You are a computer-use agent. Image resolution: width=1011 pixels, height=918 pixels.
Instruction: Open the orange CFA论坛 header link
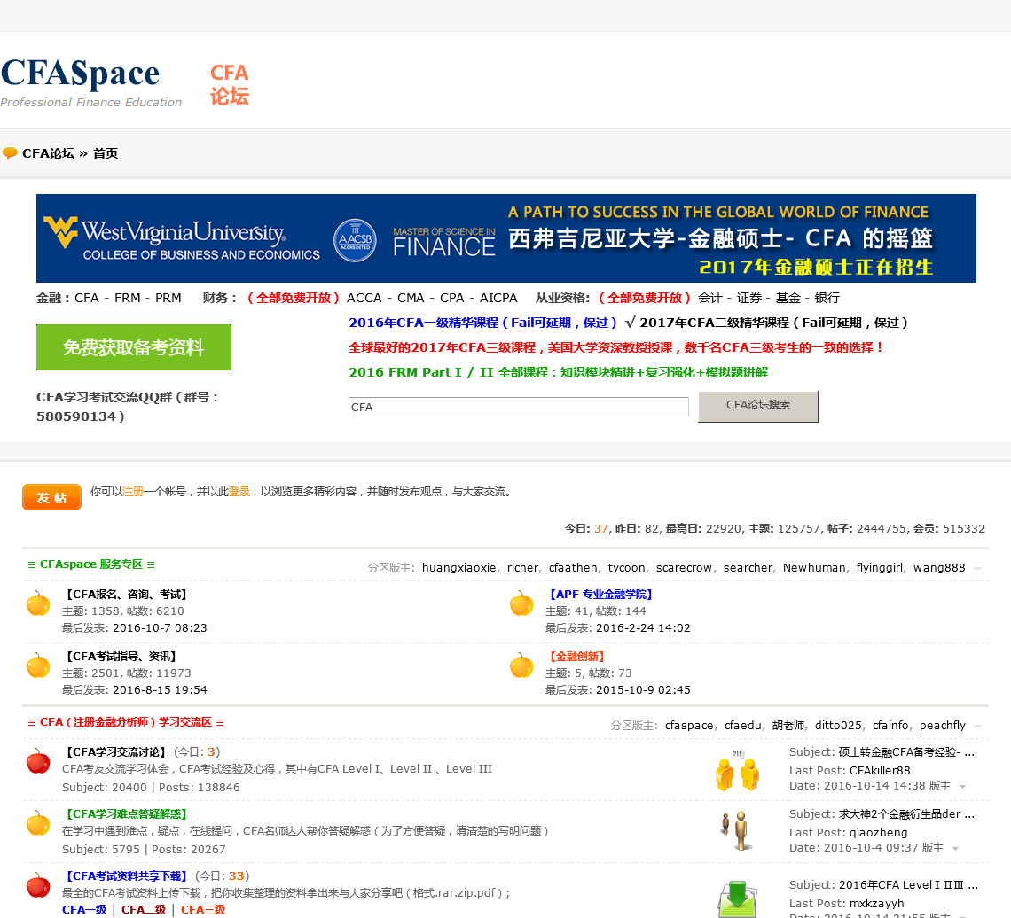pos(230,84)
